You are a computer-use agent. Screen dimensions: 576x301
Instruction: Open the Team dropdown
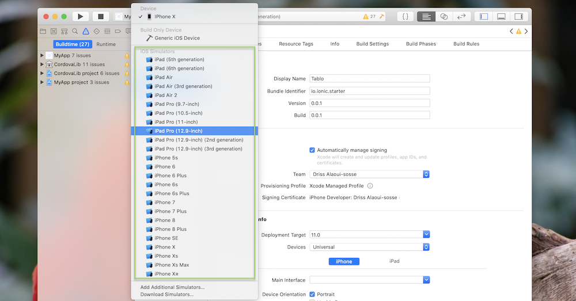tap(370, 174)
